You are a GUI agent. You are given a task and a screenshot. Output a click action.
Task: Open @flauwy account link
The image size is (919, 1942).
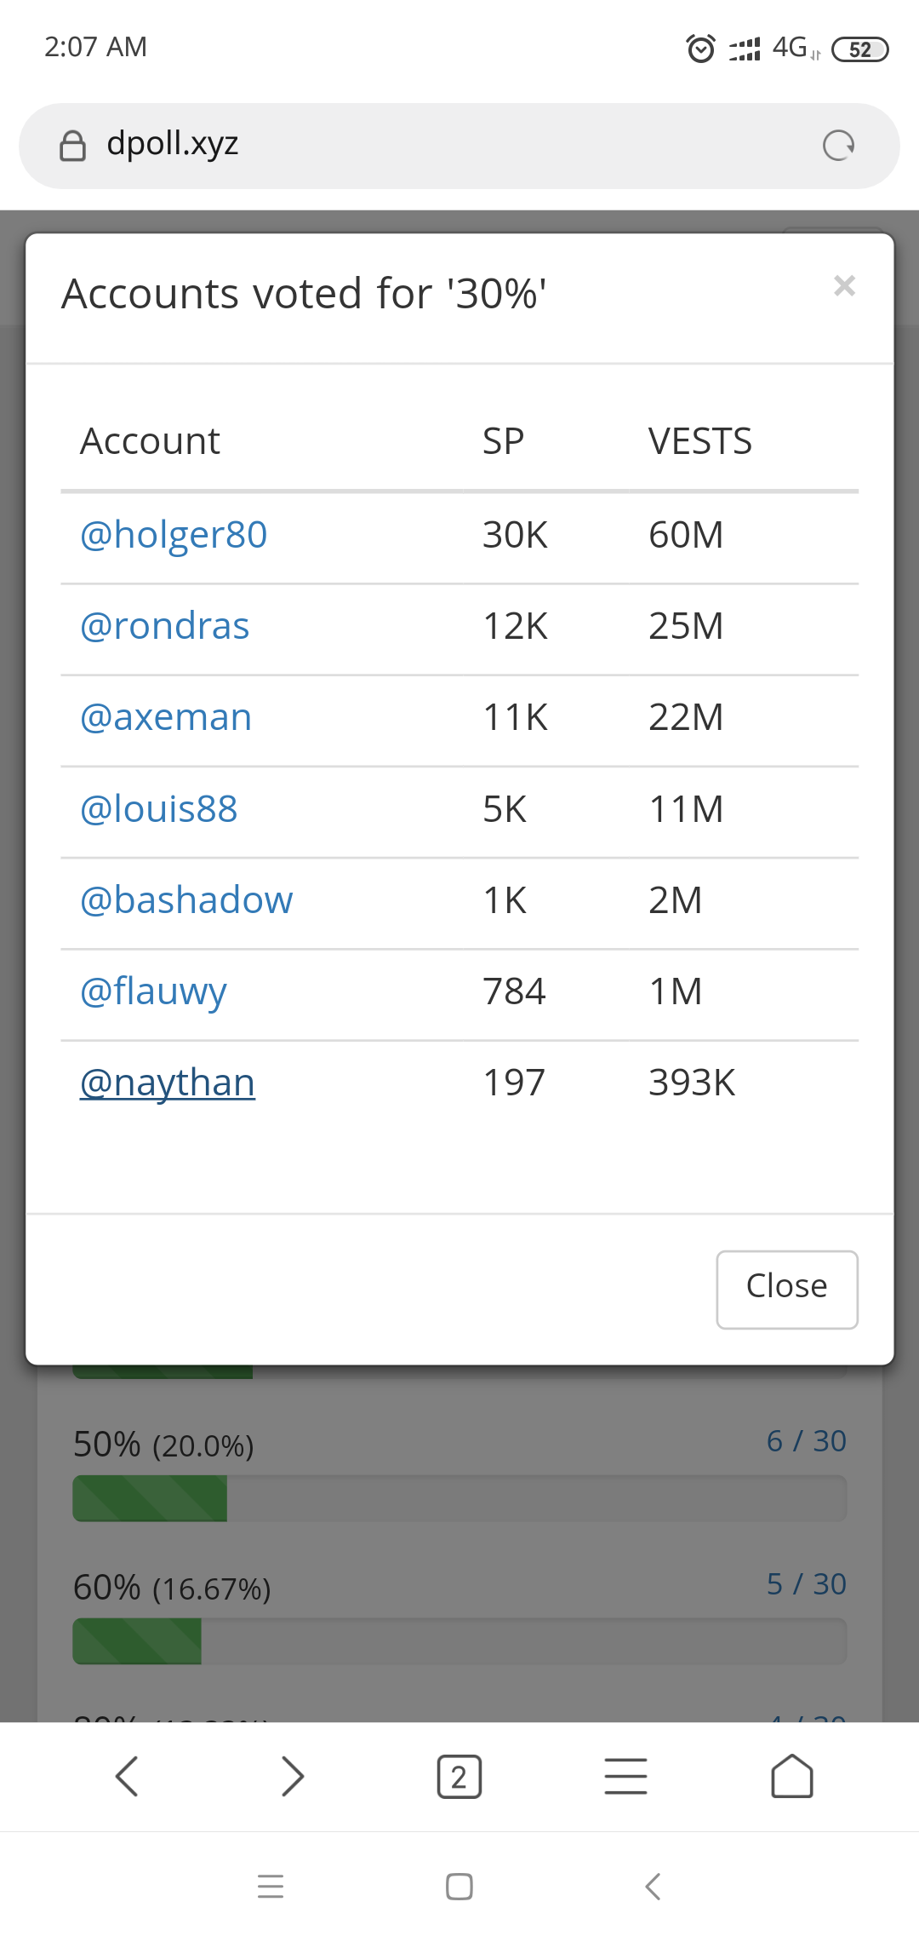click(x=153, y=991)
